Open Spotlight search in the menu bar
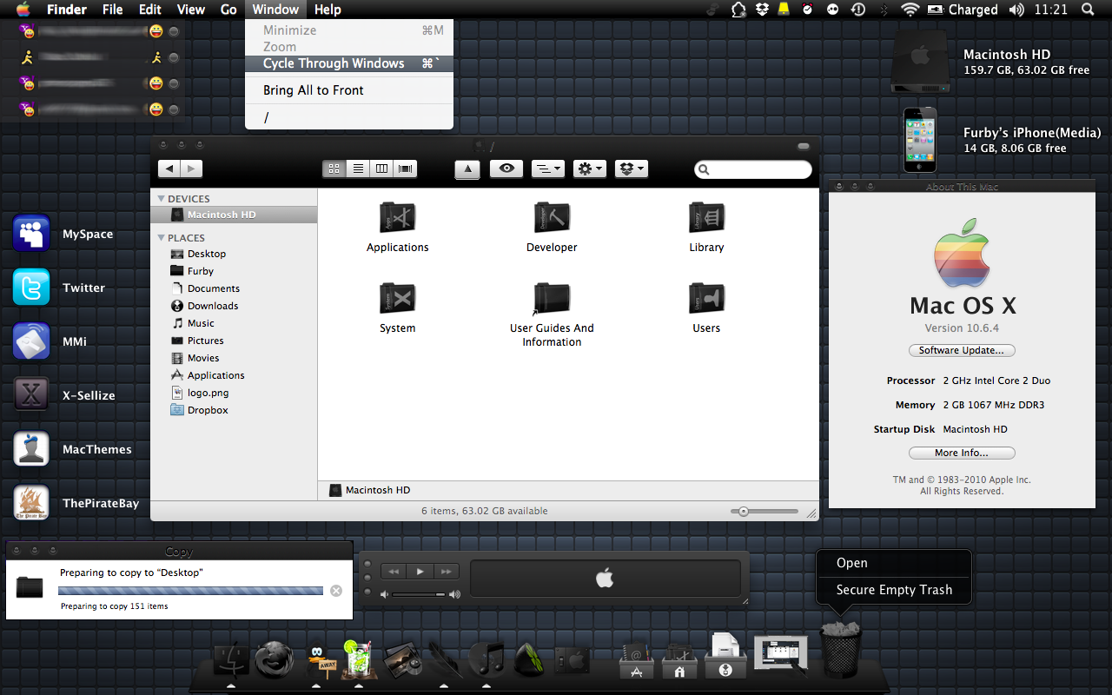Image resolution: width=1112 pixels, height=695 pixels. coord(1088,10)
